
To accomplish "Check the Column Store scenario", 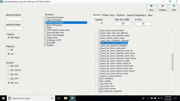I will click(45, 38).
